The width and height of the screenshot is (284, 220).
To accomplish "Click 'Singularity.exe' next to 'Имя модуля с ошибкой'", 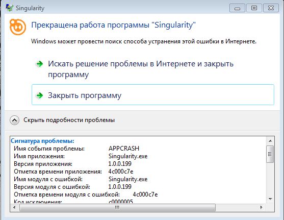I will (128, 179).
